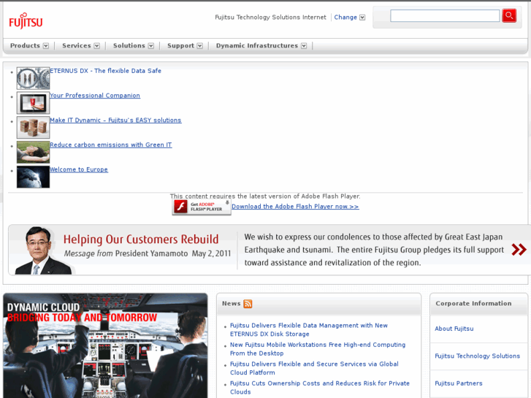
Task: Click the Corporate Information heading
Action: (x=473, y=304)
